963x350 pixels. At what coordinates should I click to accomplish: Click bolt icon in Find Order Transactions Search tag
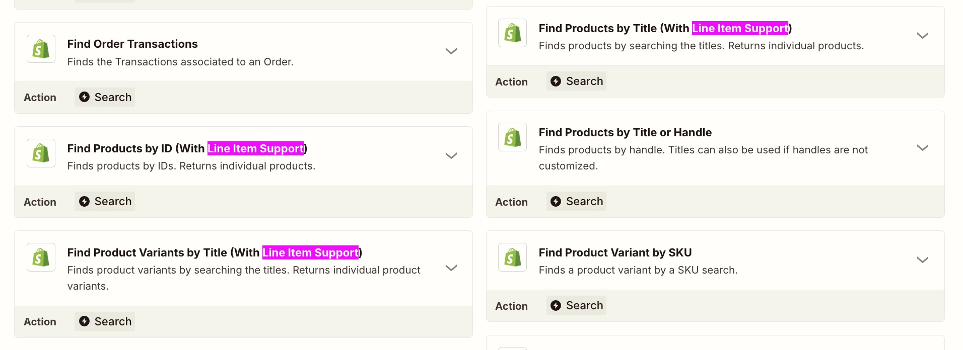[85, 97]
